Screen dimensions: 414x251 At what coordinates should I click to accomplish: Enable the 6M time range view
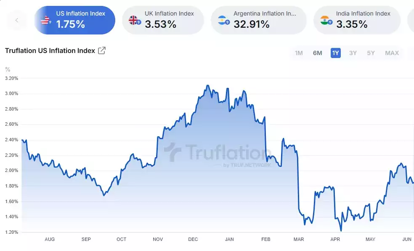pyautogui.click(x=318, y=53)
